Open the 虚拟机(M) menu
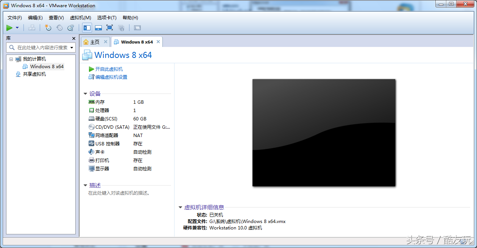This screenshot has height=248, width=477. click(x=80, y=17)
